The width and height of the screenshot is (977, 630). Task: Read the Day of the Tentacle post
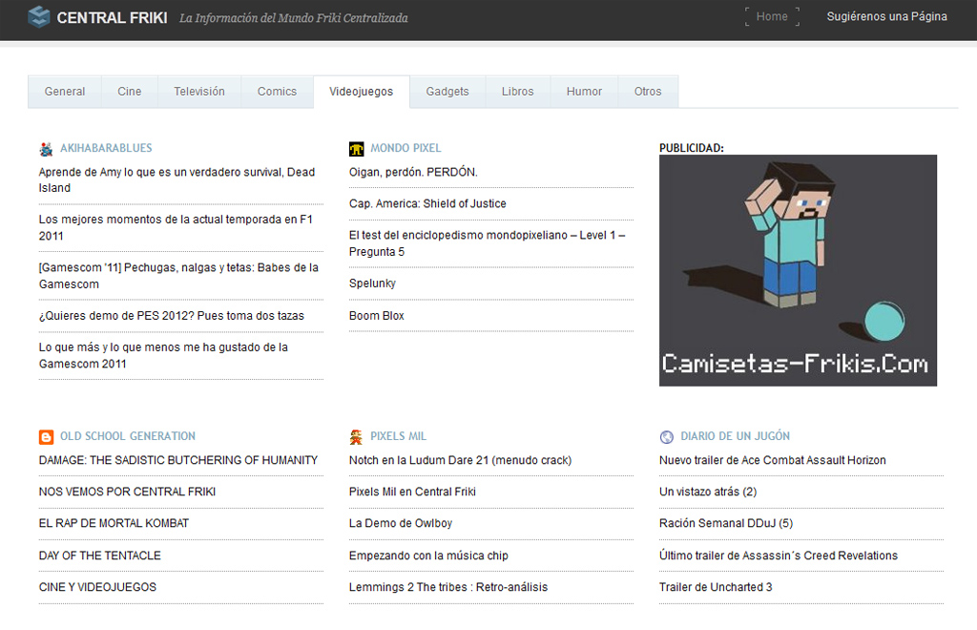click(99, 556)
